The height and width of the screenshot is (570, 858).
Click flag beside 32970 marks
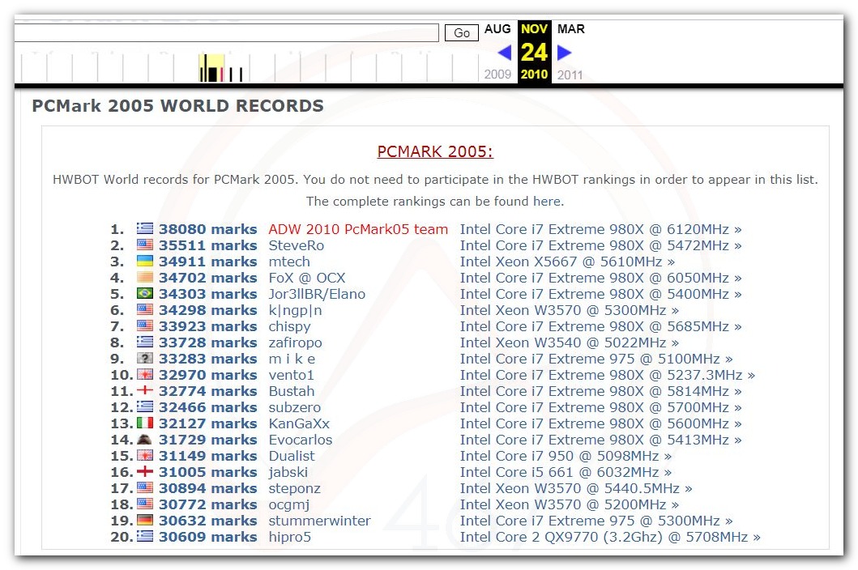point(144,374)
